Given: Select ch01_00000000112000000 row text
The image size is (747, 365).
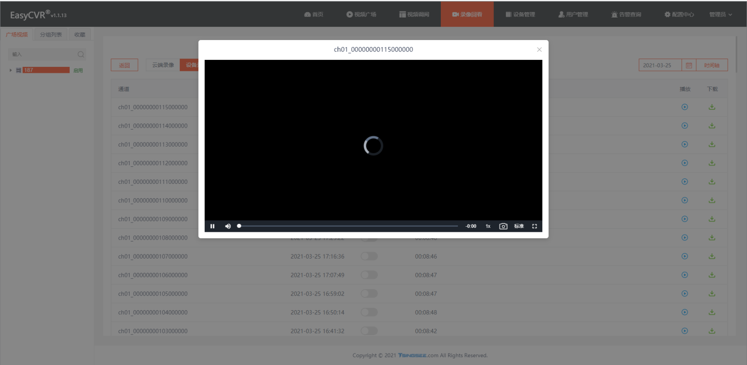Looking at the screenshot, I should (153, 163).
